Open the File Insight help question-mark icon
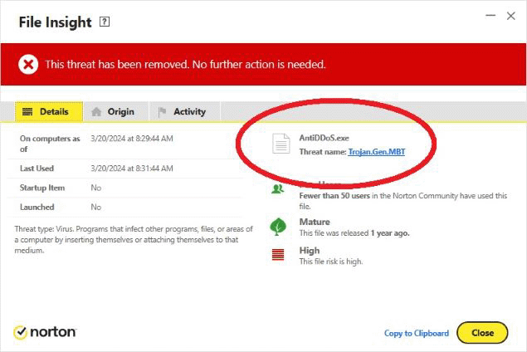 [105, 22]
